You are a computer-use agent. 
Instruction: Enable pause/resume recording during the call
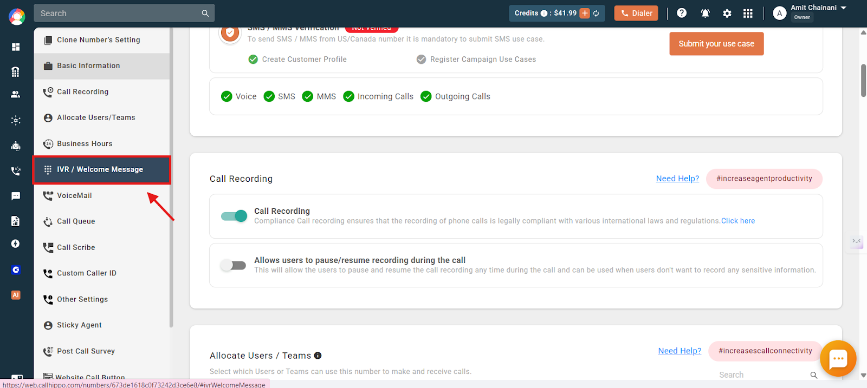point(234,265)
